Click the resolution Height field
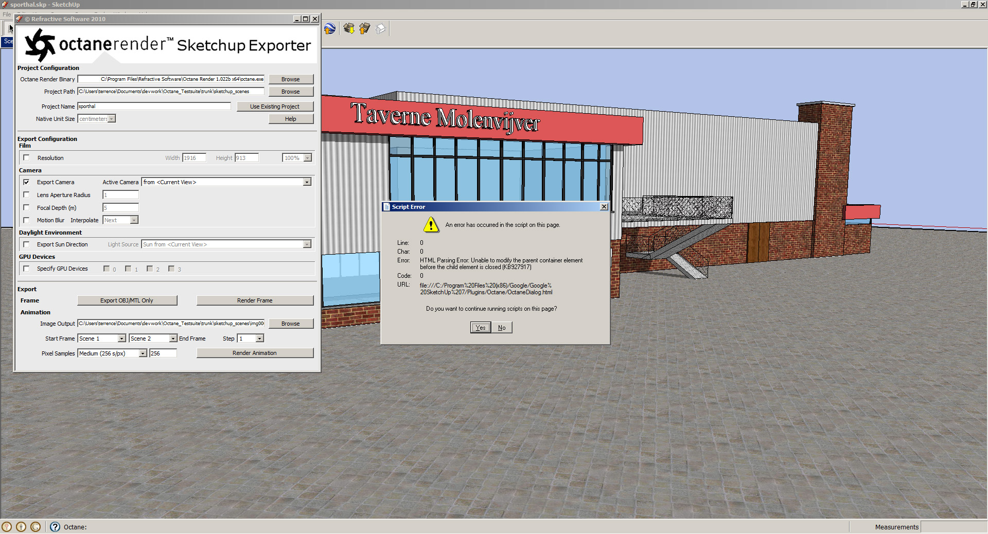Viewport: 988px width, 534px height. click(247, 158)
